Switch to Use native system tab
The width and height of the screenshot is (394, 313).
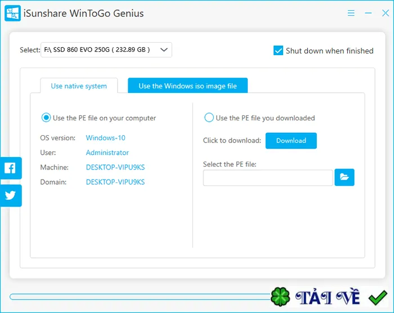point(79,86)
